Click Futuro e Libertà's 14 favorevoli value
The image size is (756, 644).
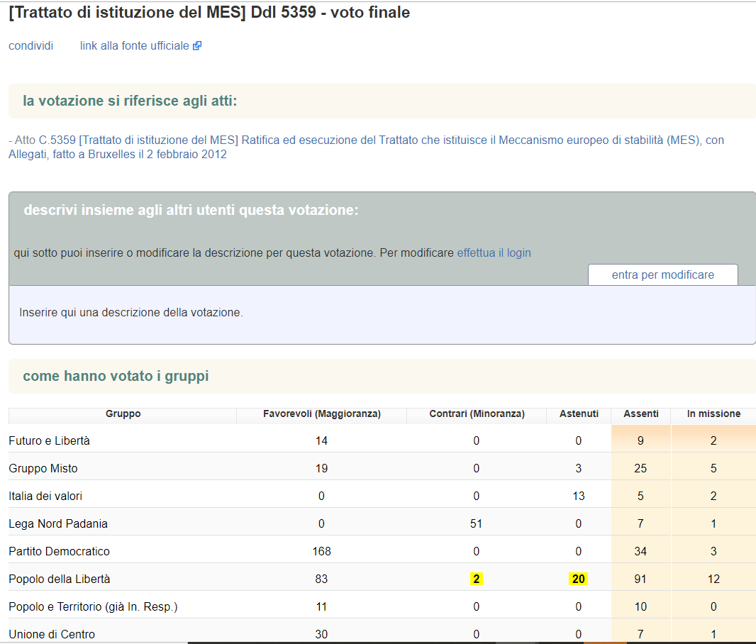click(x=321, y=441)
